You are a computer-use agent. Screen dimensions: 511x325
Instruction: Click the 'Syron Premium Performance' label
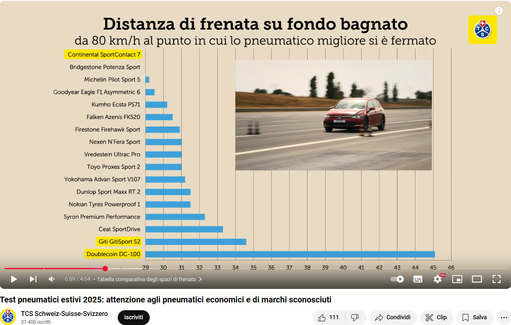[x=102, y=217]
